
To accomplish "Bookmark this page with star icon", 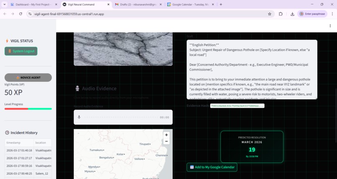I will coord(270,14).
